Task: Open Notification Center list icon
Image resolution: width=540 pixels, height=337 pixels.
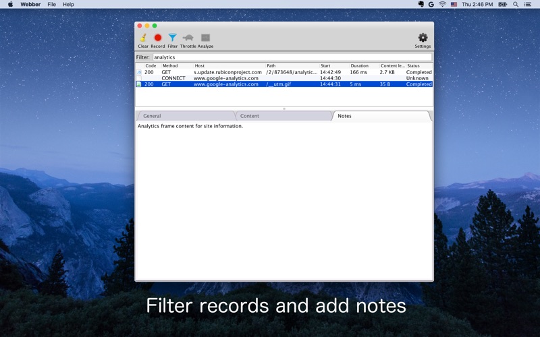Action: pos(529,4)
